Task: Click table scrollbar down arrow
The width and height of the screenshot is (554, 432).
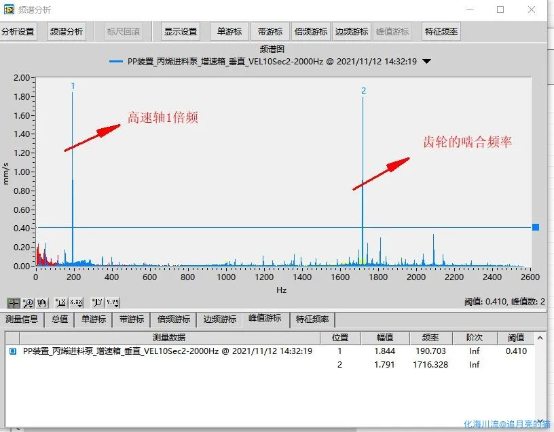Action: click(x=540, y=421)
